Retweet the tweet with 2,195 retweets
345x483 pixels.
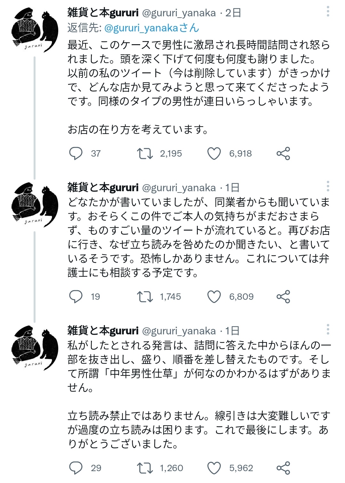[x=145, y=154]
